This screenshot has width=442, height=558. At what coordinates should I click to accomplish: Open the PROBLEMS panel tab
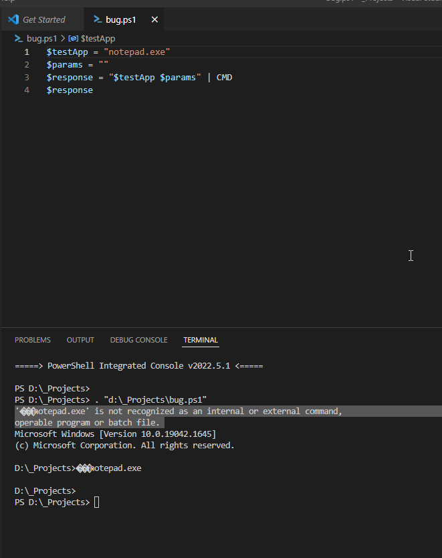pyautogui.click(x=33, y=340)
